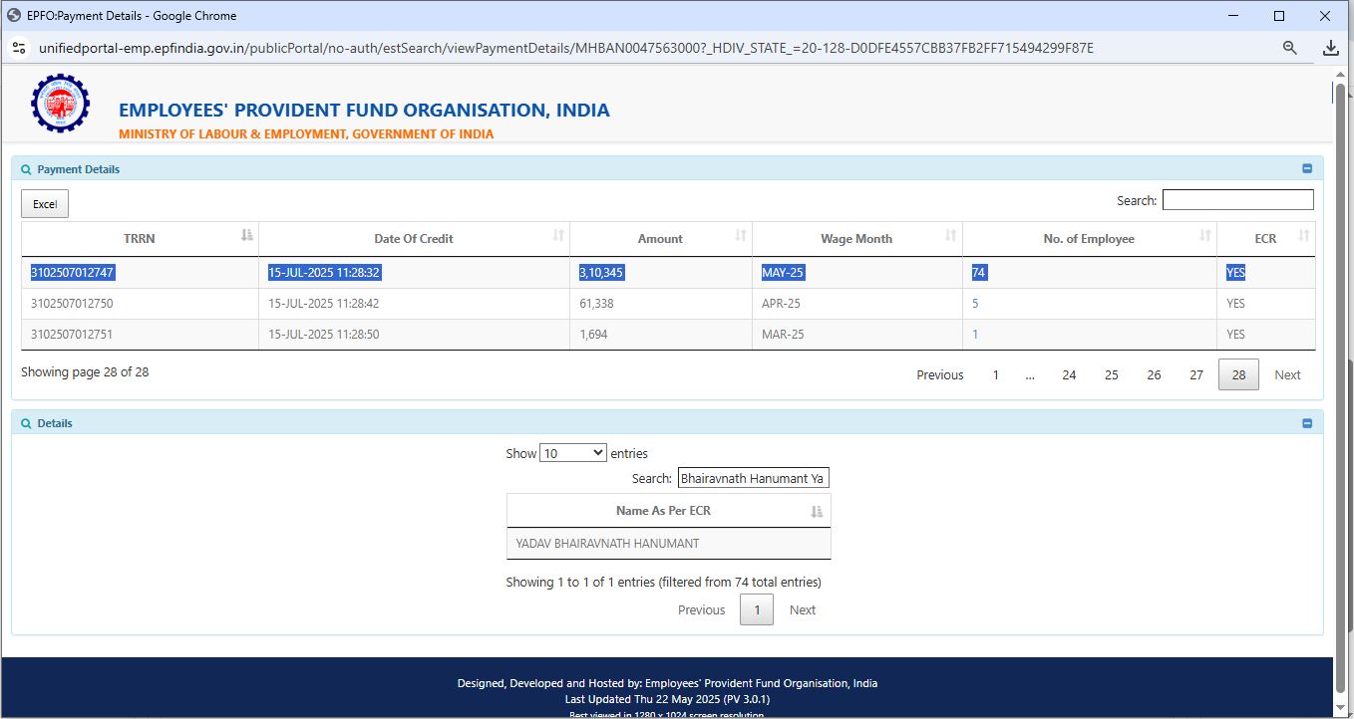The image size is (1354, 719).
Task: Click the EPFO logo emblem
Action: point(60,103)
